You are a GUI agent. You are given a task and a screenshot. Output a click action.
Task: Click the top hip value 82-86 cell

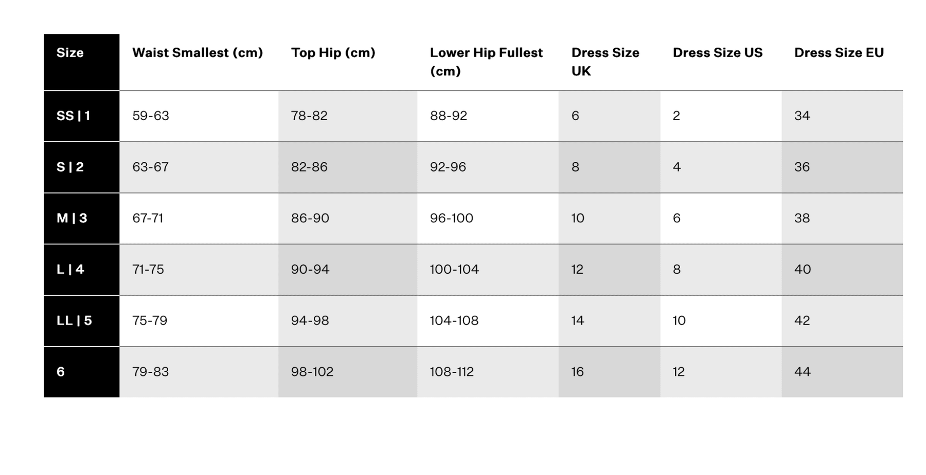click(309, 167)
